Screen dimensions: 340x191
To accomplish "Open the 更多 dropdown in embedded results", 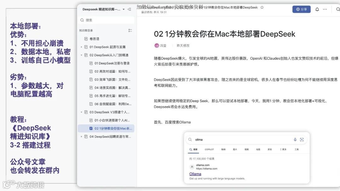I will [283, 150].
